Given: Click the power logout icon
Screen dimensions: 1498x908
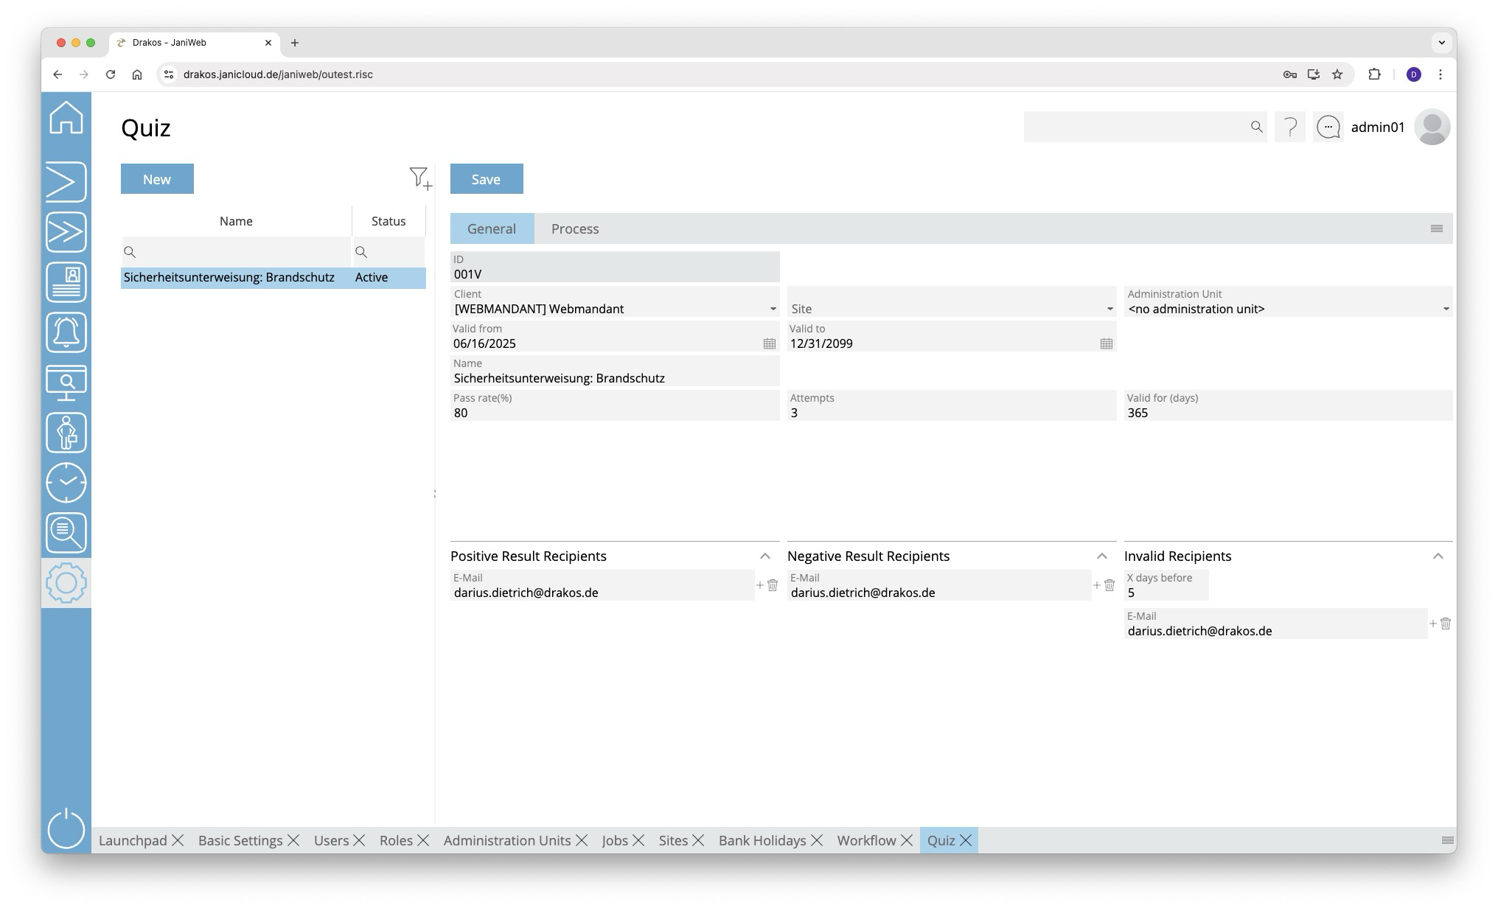Looking at the screenshot, I should [x=66, y=828].
